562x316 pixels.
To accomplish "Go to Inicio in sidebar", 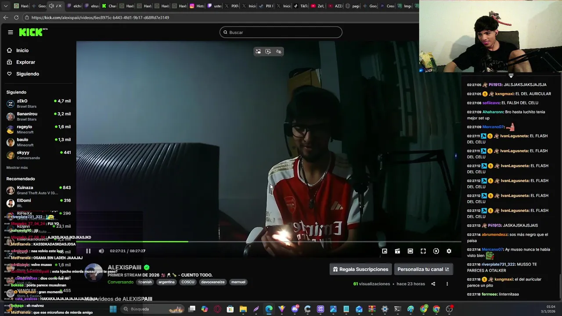I will [x=18, y=50].
